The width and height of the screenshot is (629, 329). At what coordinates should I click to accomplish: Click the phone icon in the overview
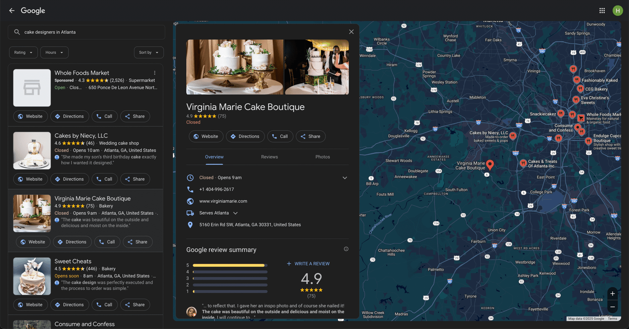pyautogui.click(x=190, y=189)
